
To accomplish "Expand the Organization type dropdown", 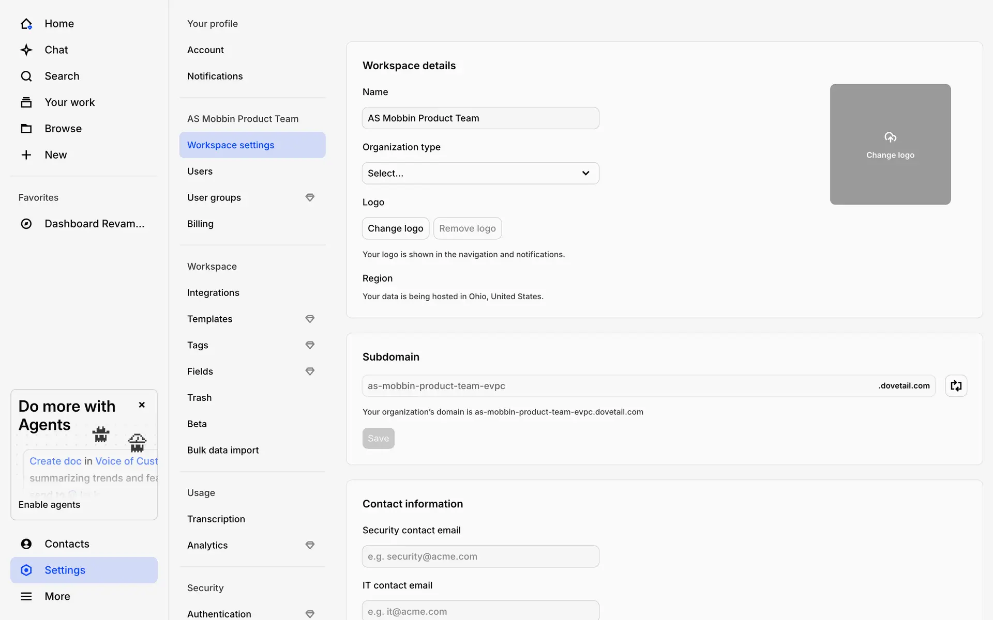I will (x=480, y=173).
